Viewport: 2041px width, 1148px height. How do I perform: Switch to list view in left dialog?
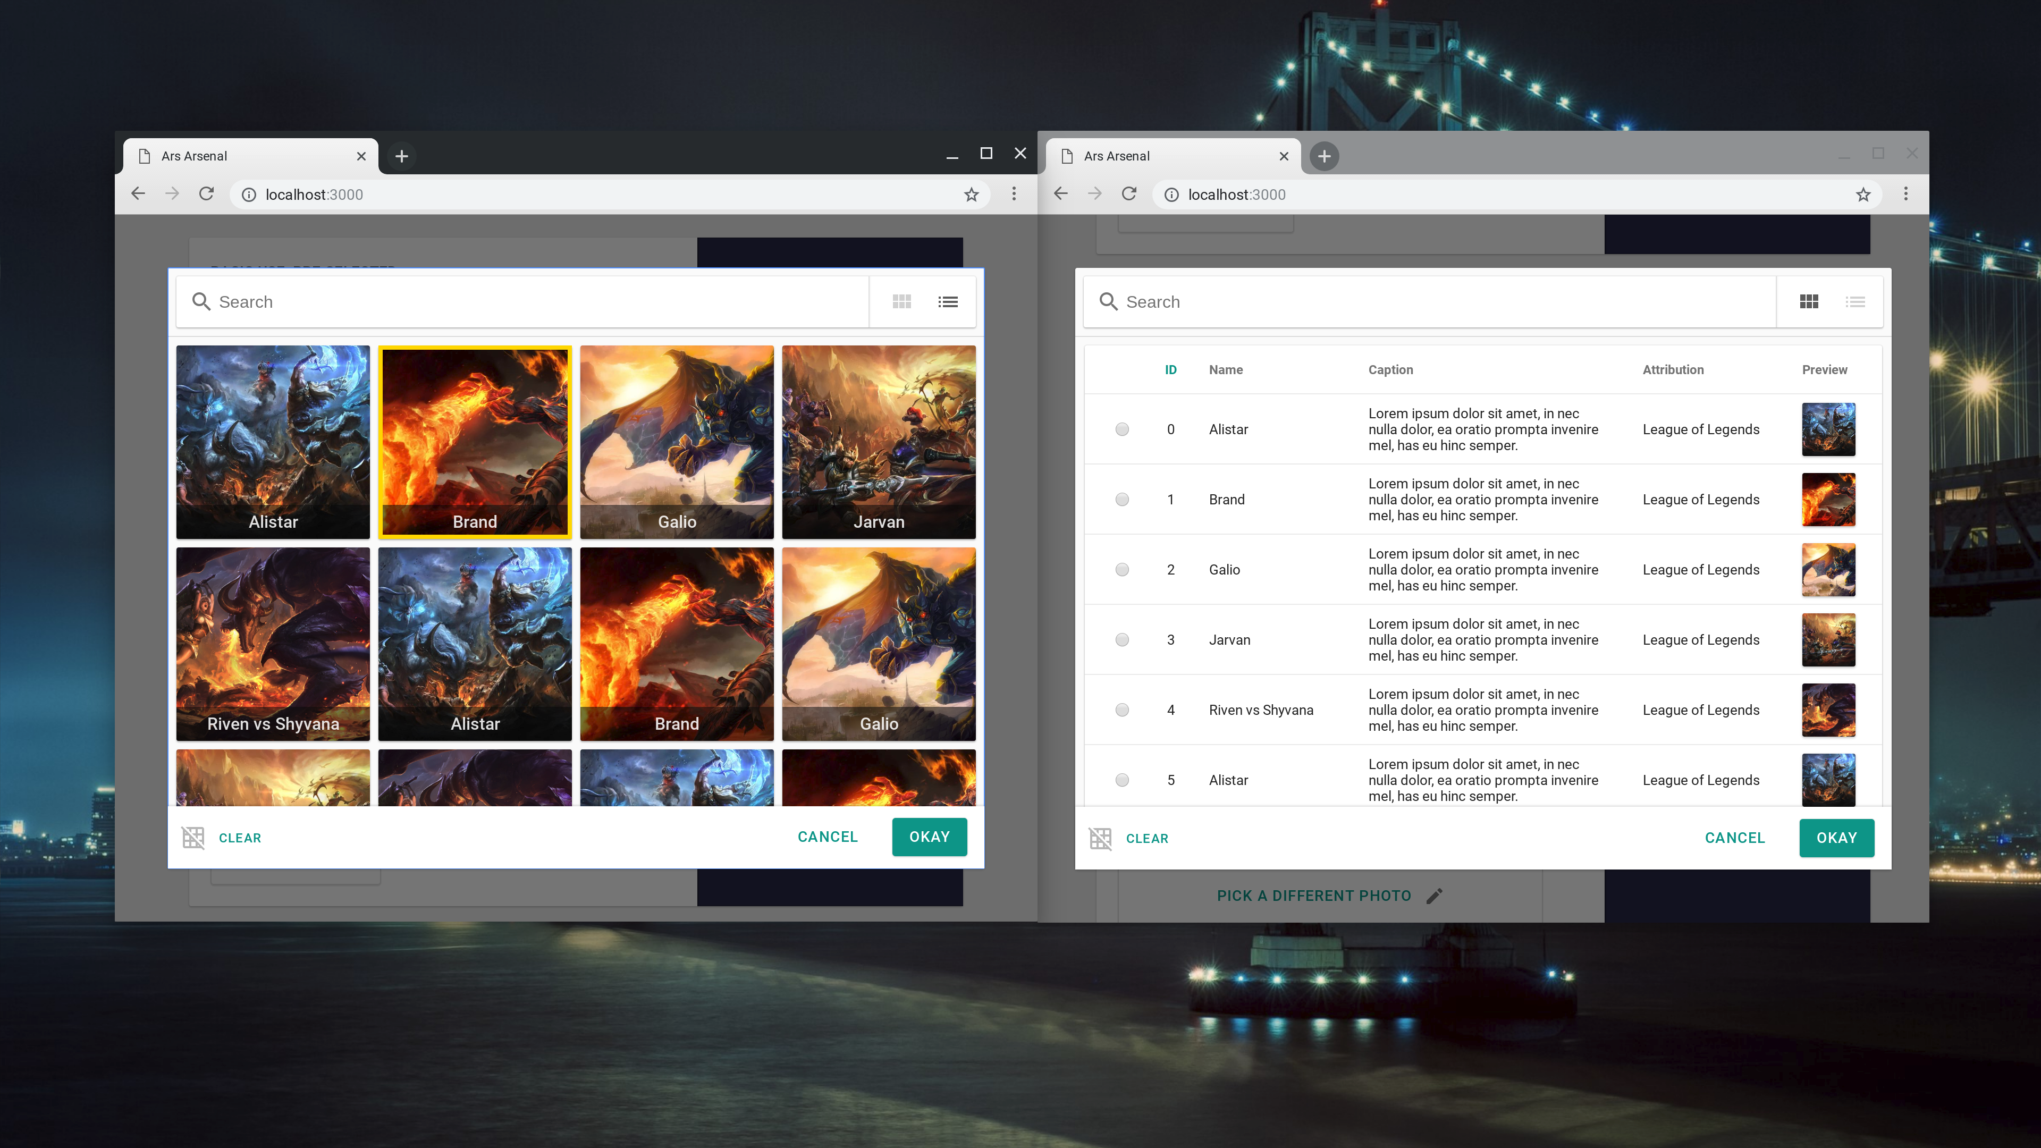tap(948, 302)
